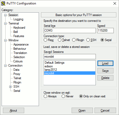This screenshot has width=119, height=115.
Task: Click the Serial line field with COM3
Action: click(70, 31)
